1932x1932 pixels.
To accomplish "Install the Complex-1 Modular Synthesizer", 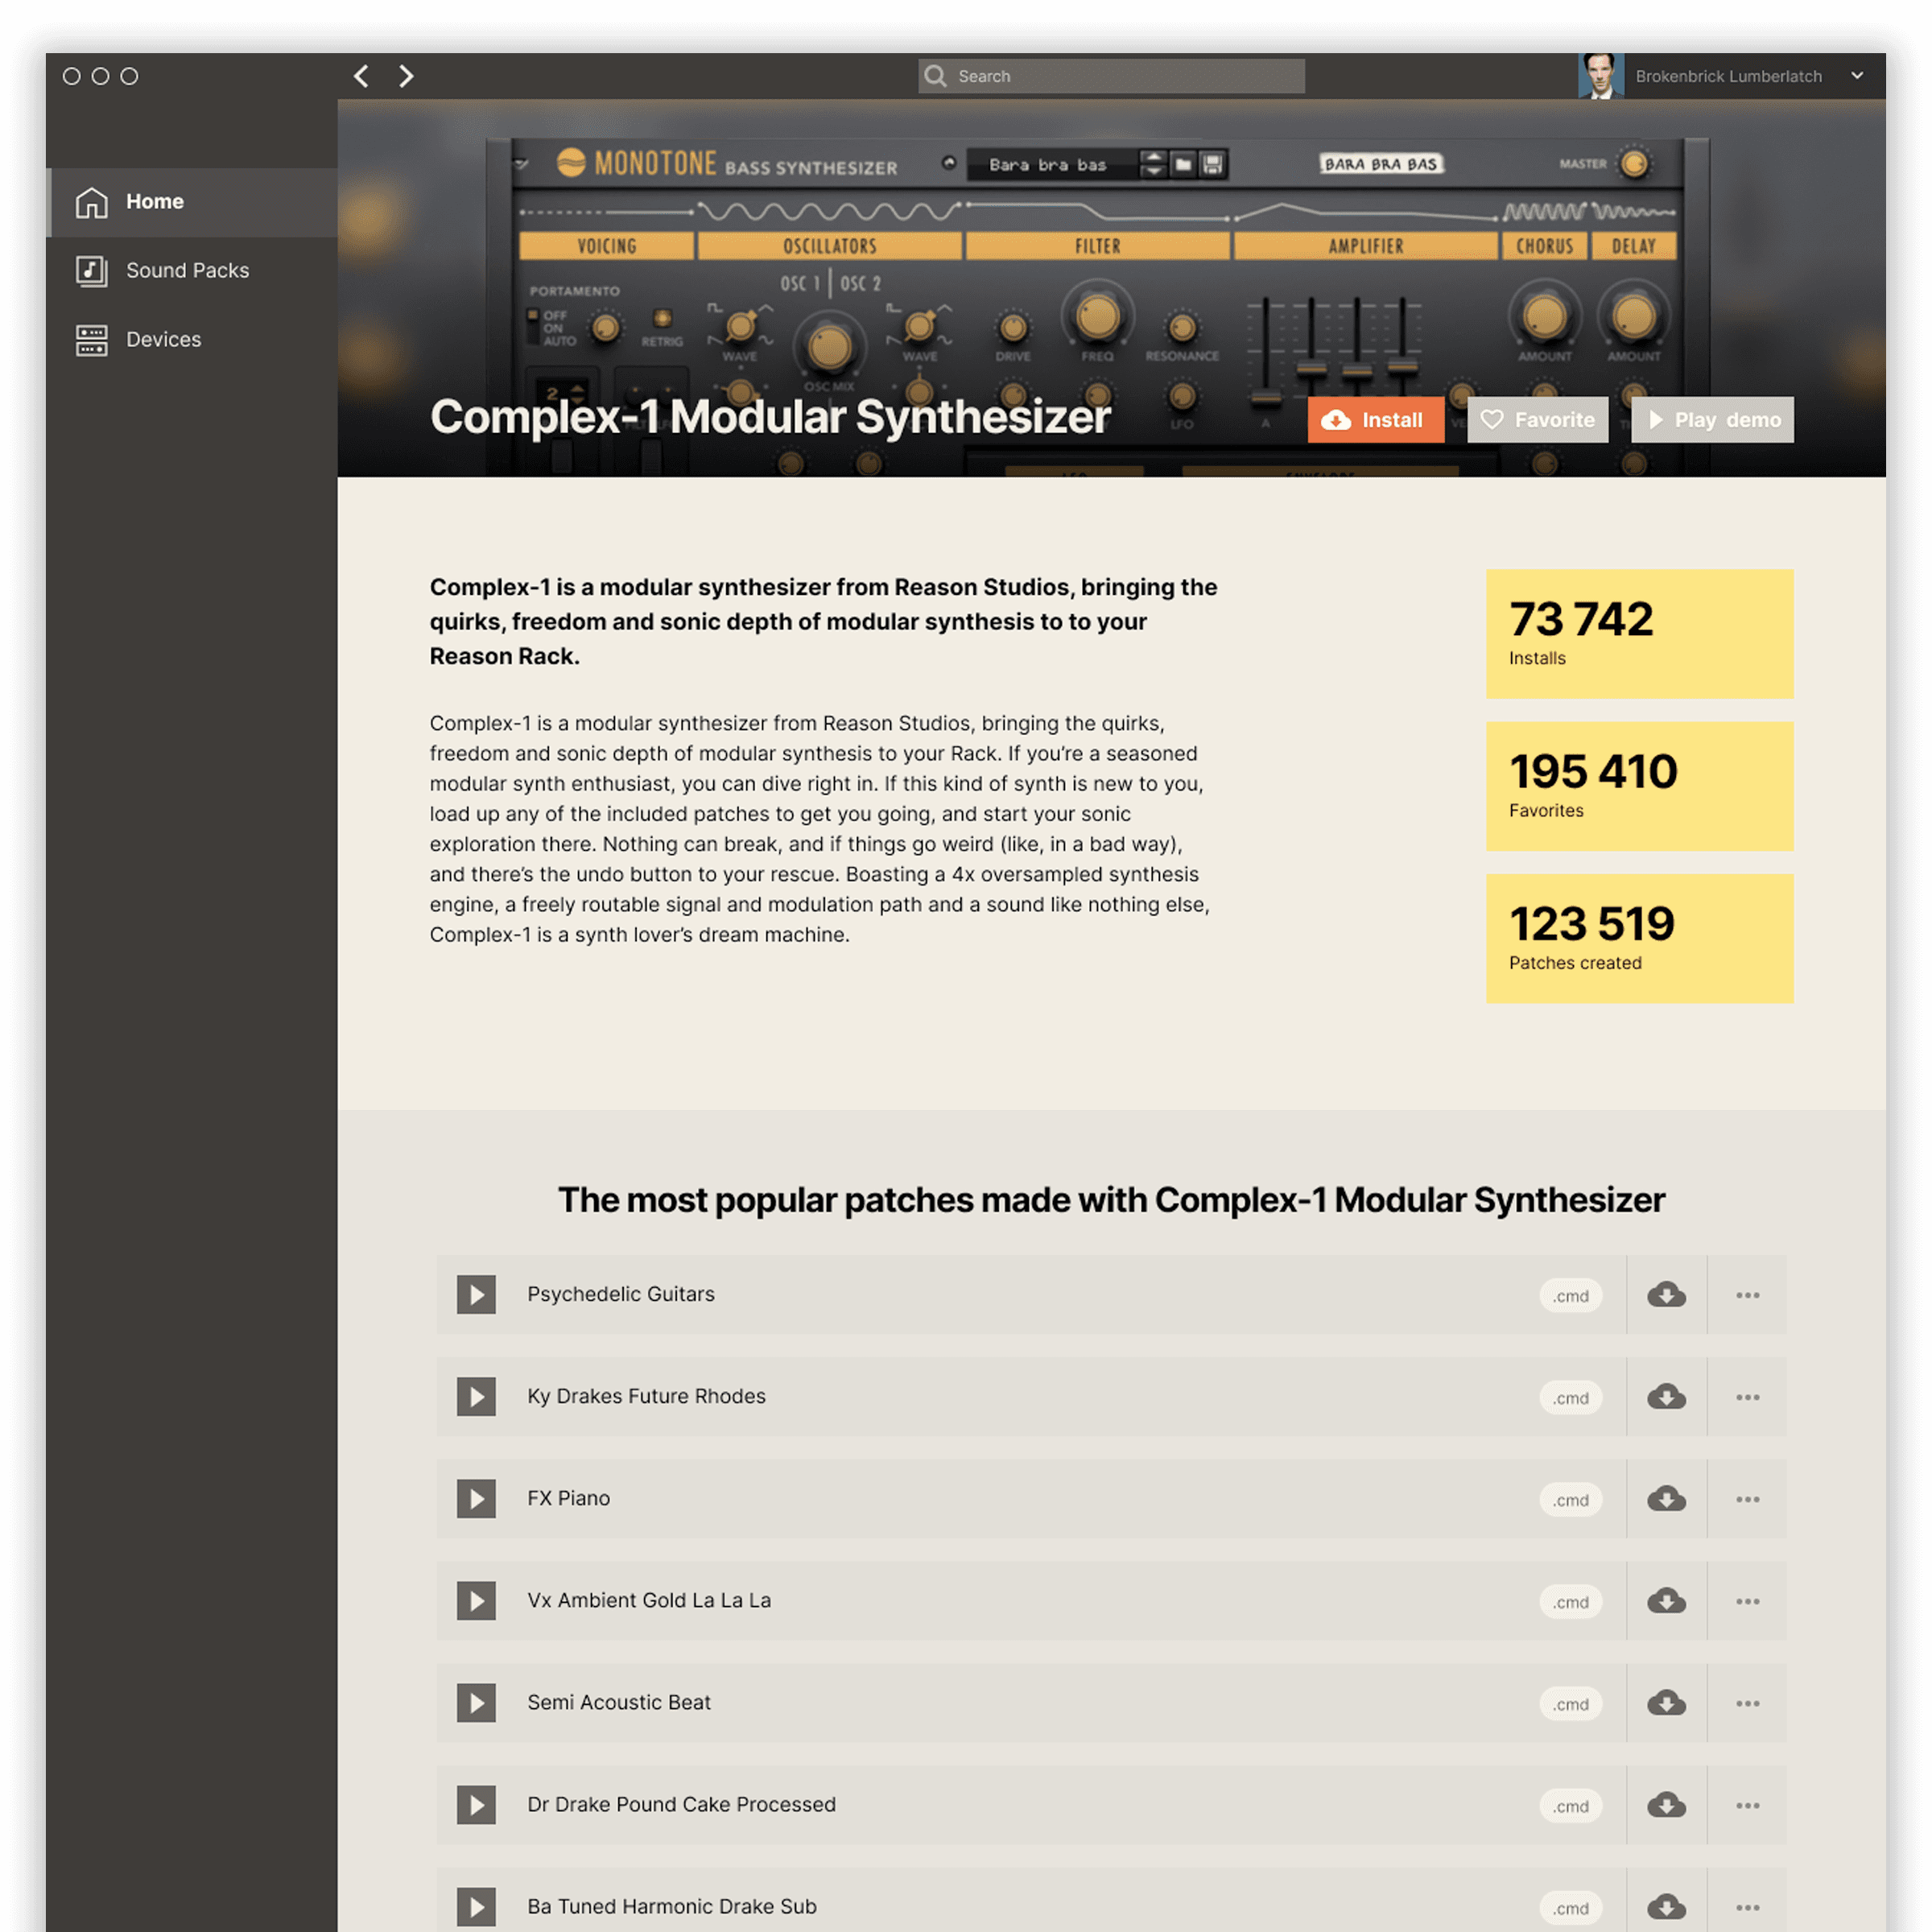I will pos(1375,420).
